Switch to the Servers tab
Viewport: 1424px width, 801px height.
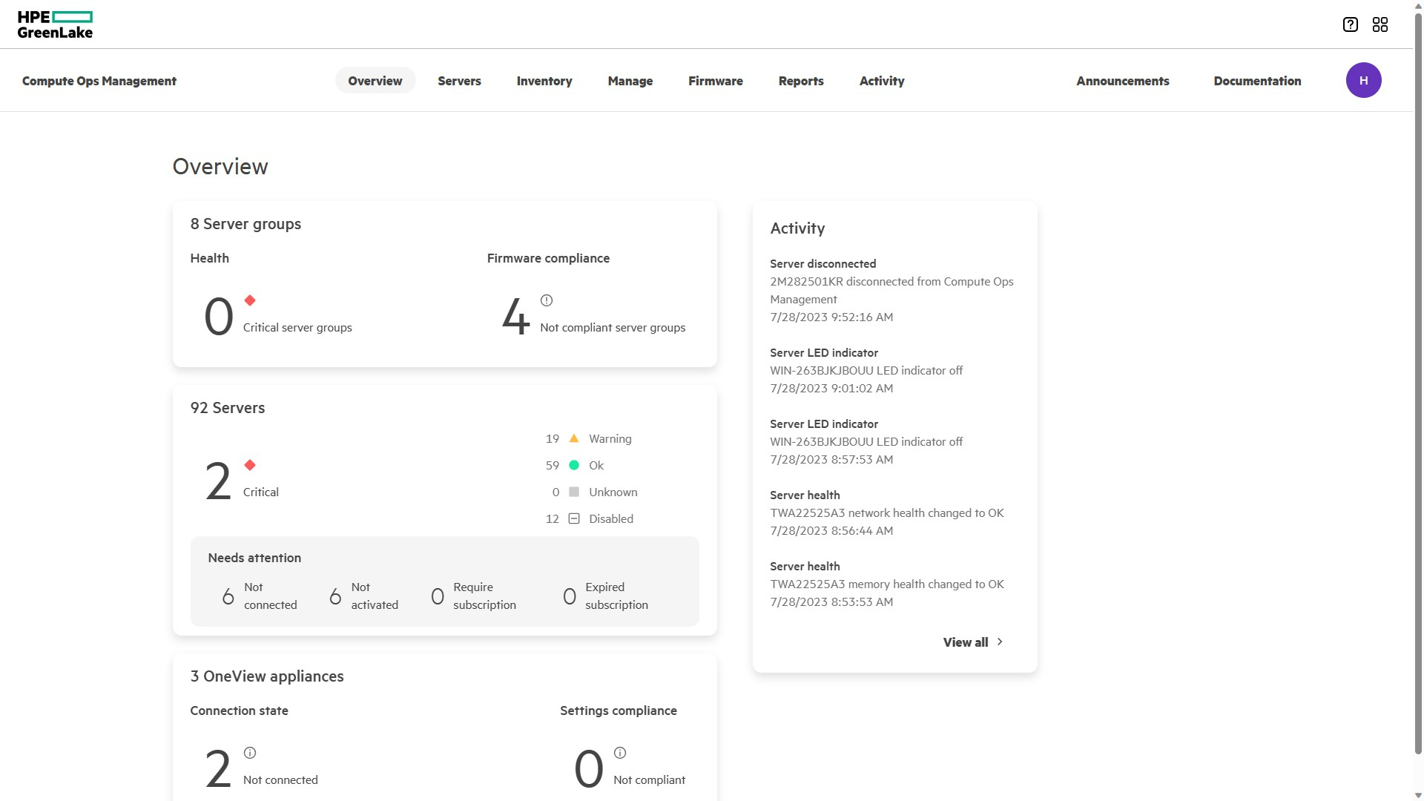pos(459,81)
